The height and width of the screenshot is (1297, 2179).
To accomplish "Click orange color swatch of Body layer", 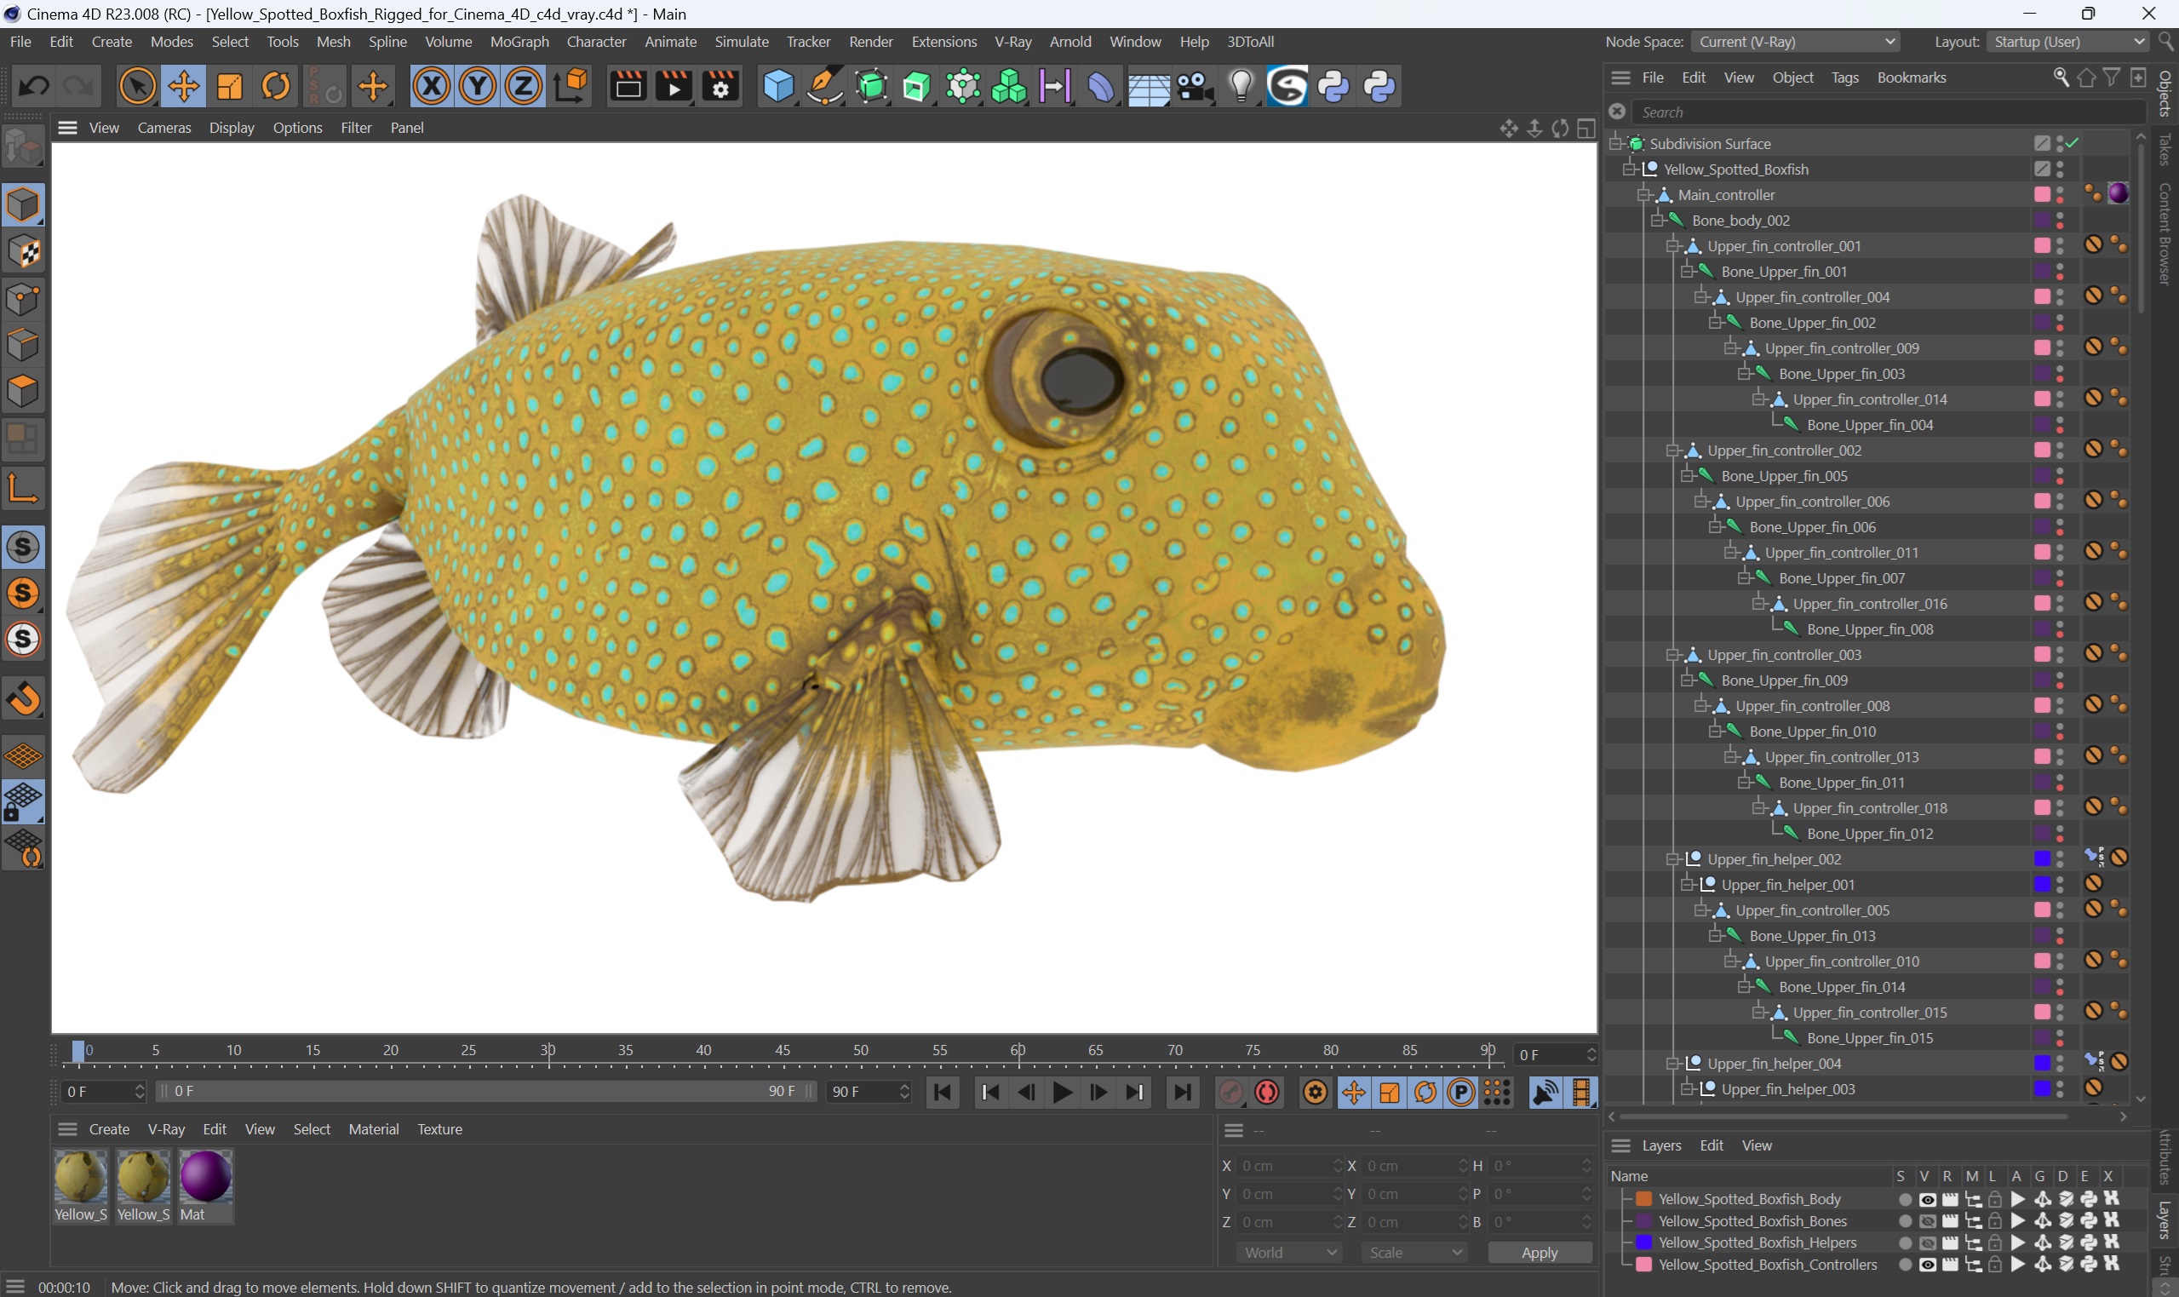I will coord(1643,1199).
